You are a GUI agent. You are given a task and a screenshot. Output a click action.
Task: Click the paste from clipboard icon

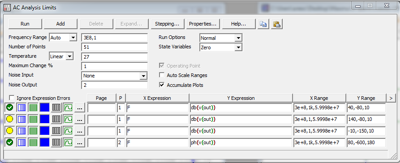[277, 24]
